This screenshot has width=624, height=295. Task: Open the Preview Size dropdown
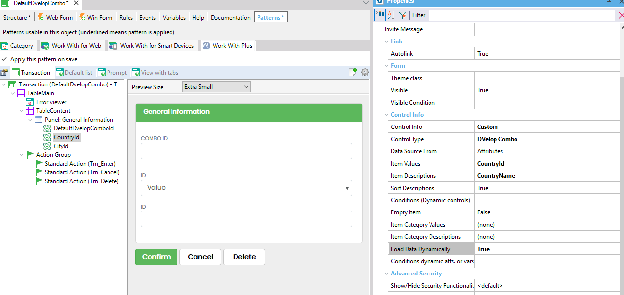(216, 87)
